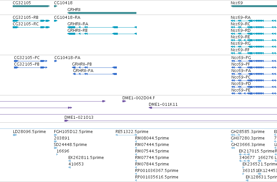This screenshot has width=277, height=182.
Task: Click the RE51322.5prime EST feature line
Action: coord(126,135)
